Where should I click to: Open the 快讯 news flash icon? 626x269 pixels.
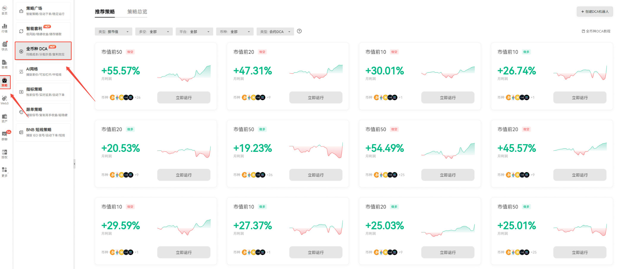click(4, 46)
